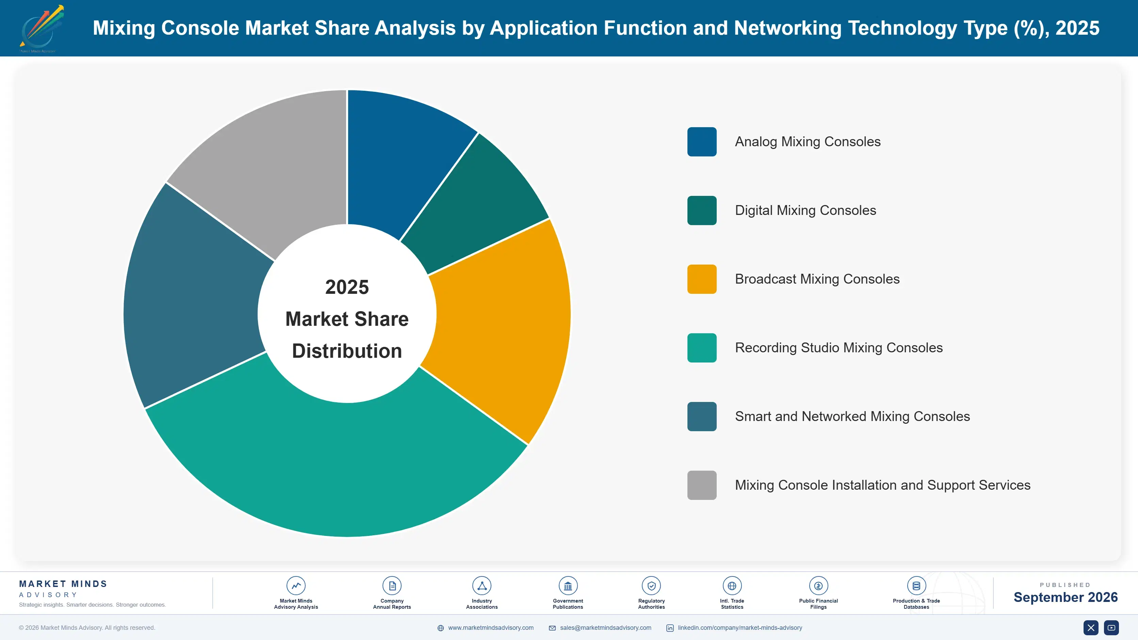Select Mixing Console Installation and Support Services label
Image resolution: width=1138 pixels, height=640 pixels.
tap(883, 485)
